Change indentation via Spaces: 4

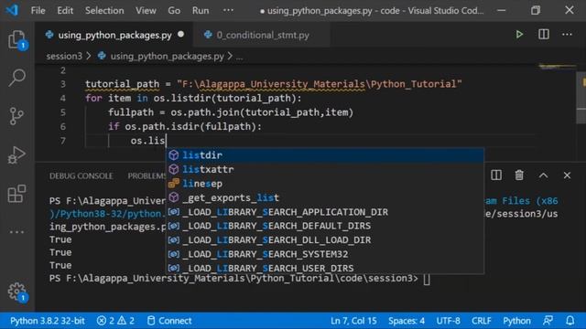point(407,321)
